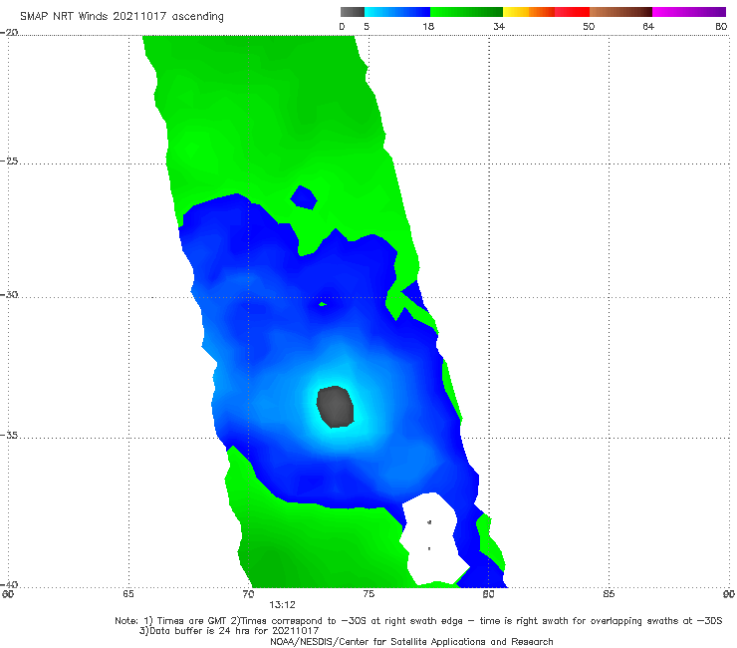Click the longitude label '85'

(609, 594)
